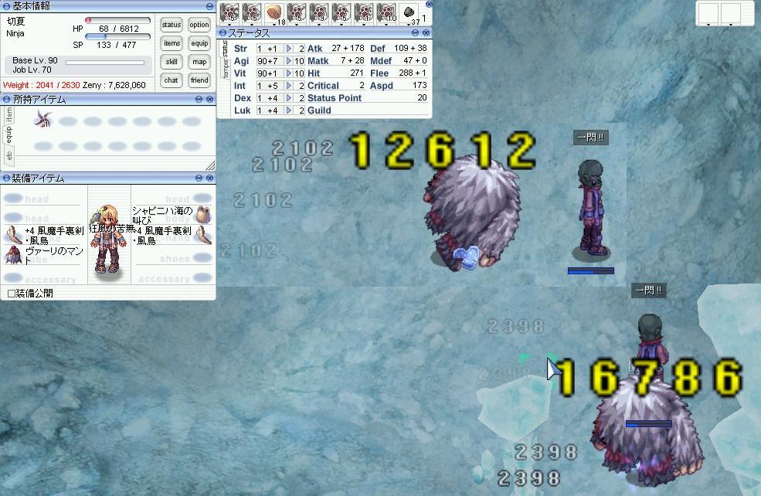Click the character name 切夏
The height and width of the screenshot is (496, 761).
point(15,22)
